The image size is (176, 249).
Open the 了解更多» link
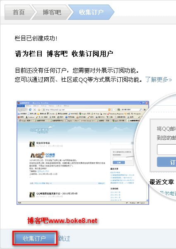point(158,79)
